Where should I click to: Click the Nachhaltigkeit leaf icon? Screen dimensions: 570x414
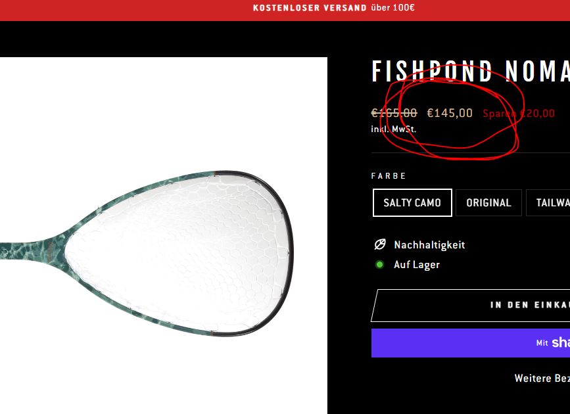pos(380,244)
